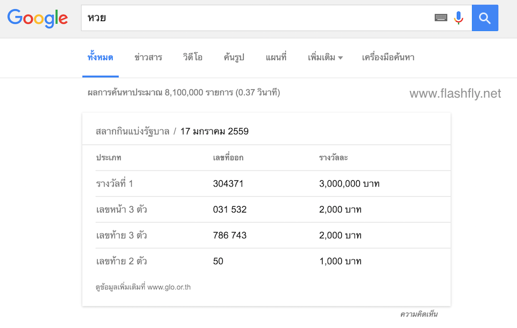Viewport: 517px width, 328px height.
Task: Click the Google logo
Action: point(37,18)
